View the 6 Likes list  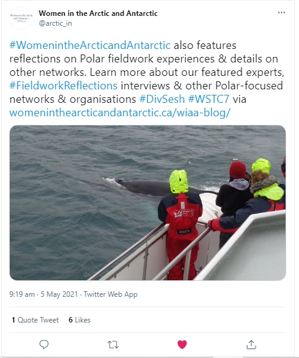point(79,320)
